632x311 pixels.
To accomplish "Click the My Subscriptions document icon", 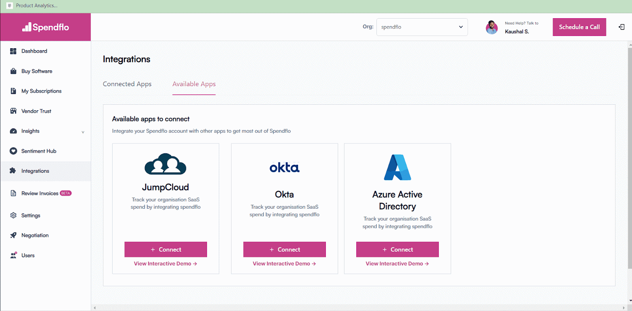I will pos(13,91).
